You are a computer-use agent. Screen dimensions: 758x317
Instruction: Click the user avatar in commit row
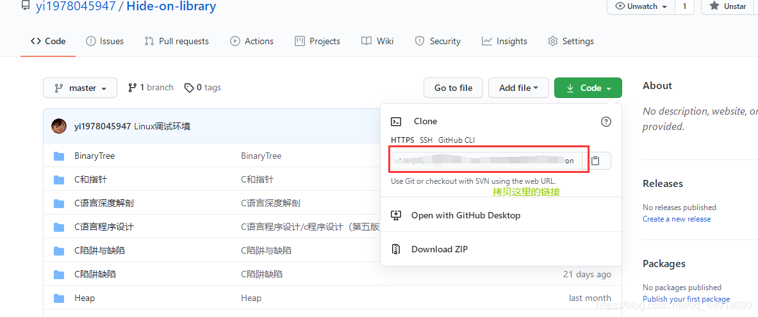coord(59,127)
